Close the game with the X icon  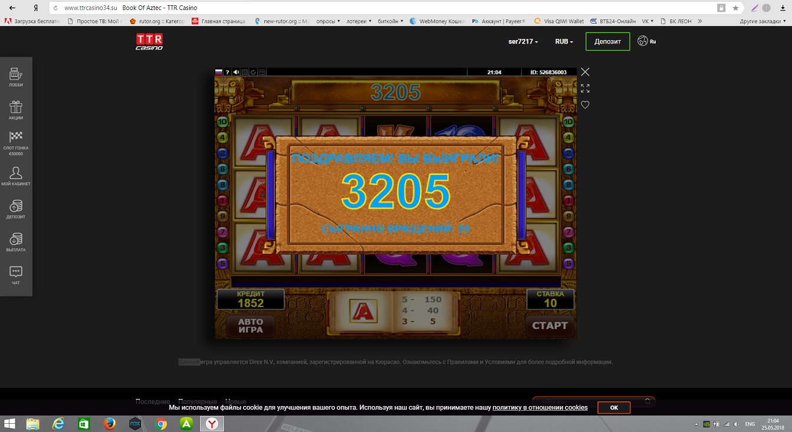pos(585,72)
